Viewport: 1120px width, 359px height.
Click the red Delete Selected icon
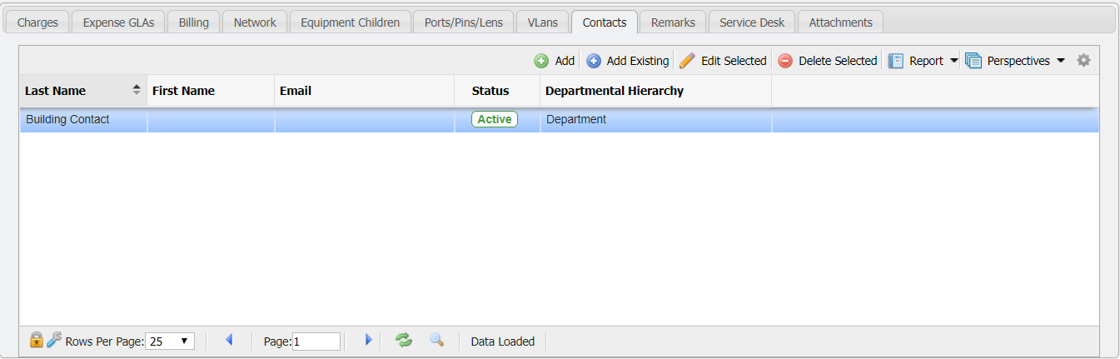pyautogui.click(x=785, y=61)
